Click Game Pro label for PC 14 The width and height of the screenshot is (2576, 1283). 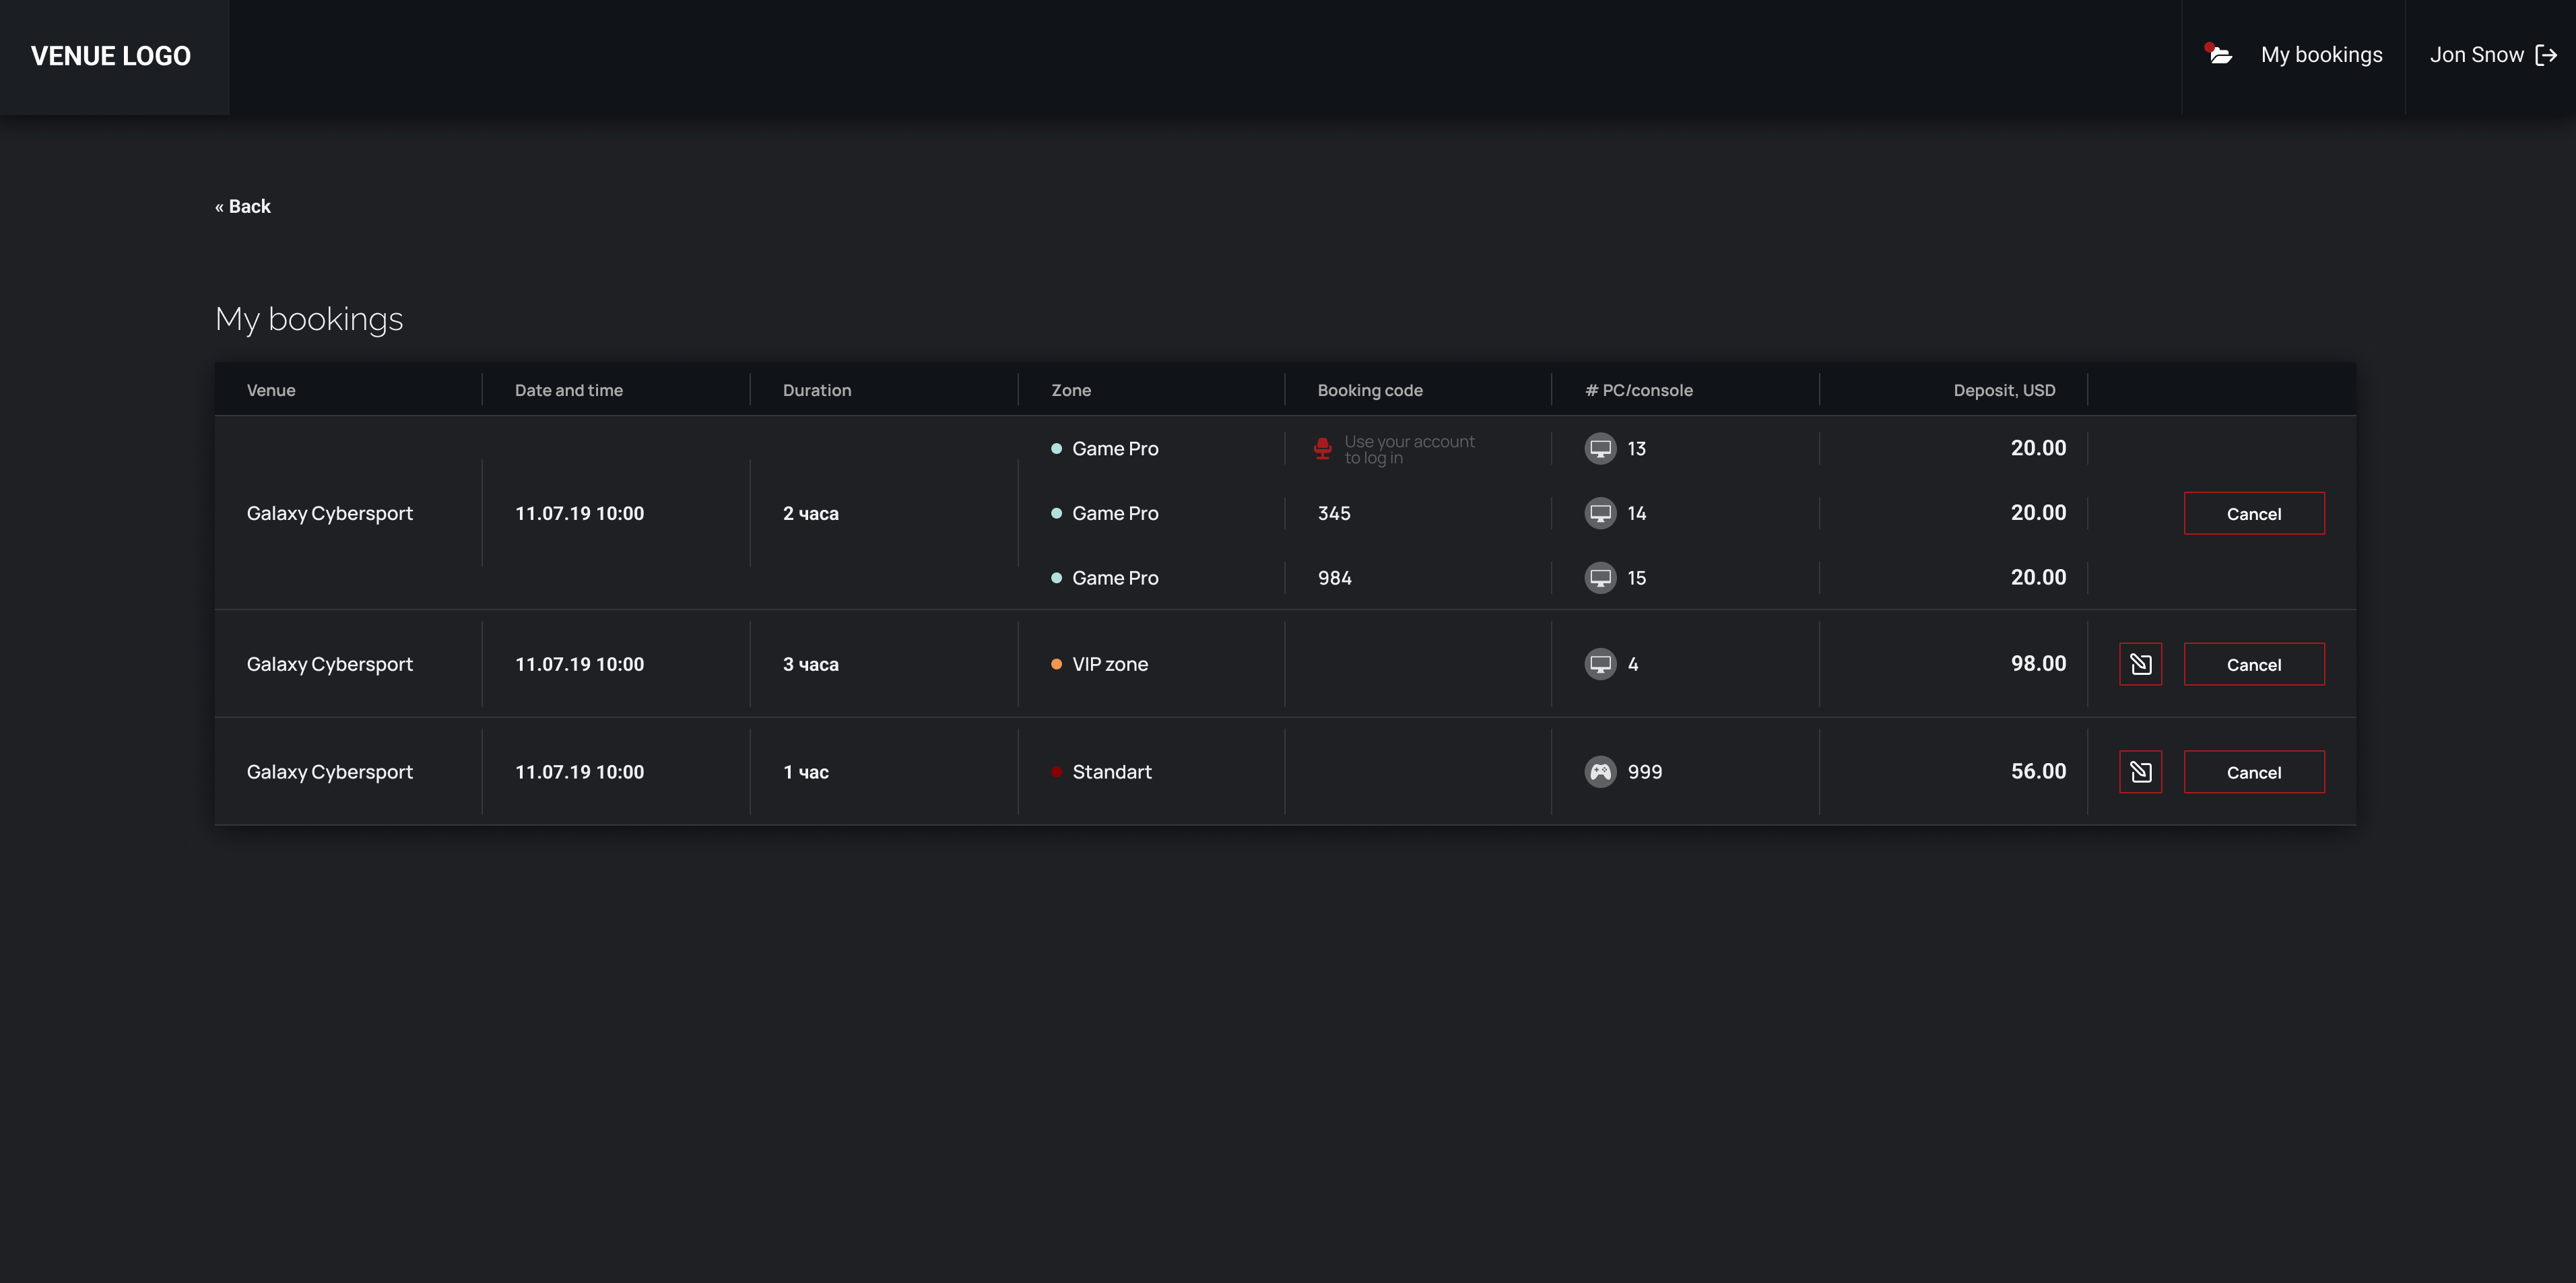1115,513
